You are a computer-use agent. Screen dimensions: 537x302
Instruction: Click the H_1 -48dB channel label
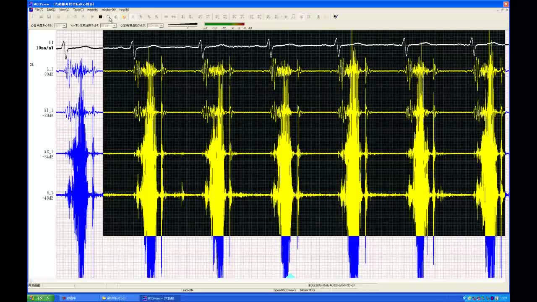(x=50, y=195)
